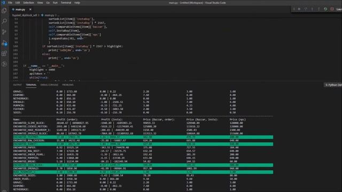Open the debug launch configuration dropdown
The image size is (342, 192).
[339, 9]
